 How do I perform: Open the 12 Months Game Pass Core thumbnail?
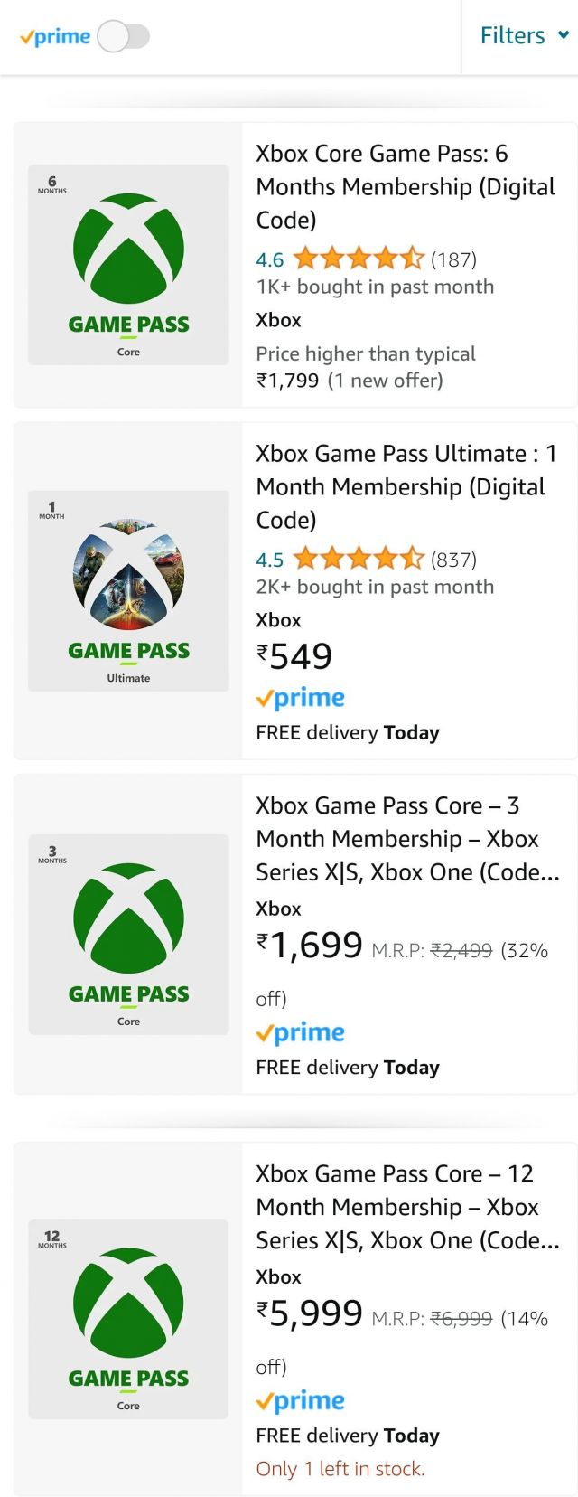click(128, 1319)
